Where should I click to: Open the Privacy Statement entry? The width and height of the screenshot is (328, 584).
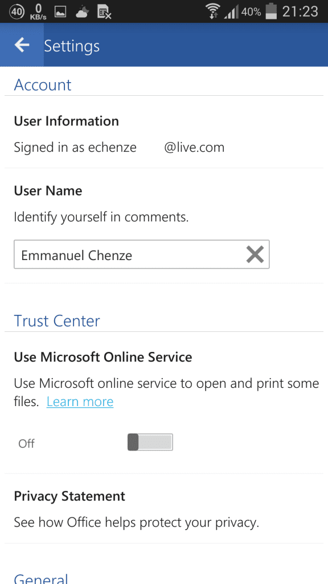click(x=164, y=508)
